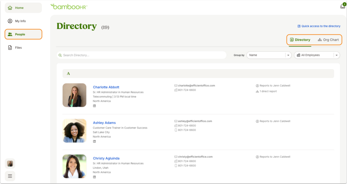
Task: Click the letter A group header
Action: coord(198,74)
